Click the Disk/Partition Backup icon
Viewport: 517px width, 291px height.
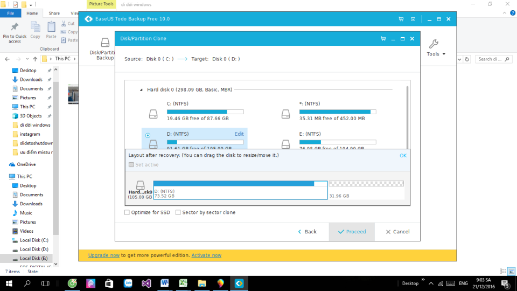pyautogui.click(x=105, y=43)
